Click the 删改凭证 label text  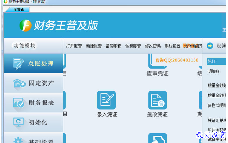157,115
